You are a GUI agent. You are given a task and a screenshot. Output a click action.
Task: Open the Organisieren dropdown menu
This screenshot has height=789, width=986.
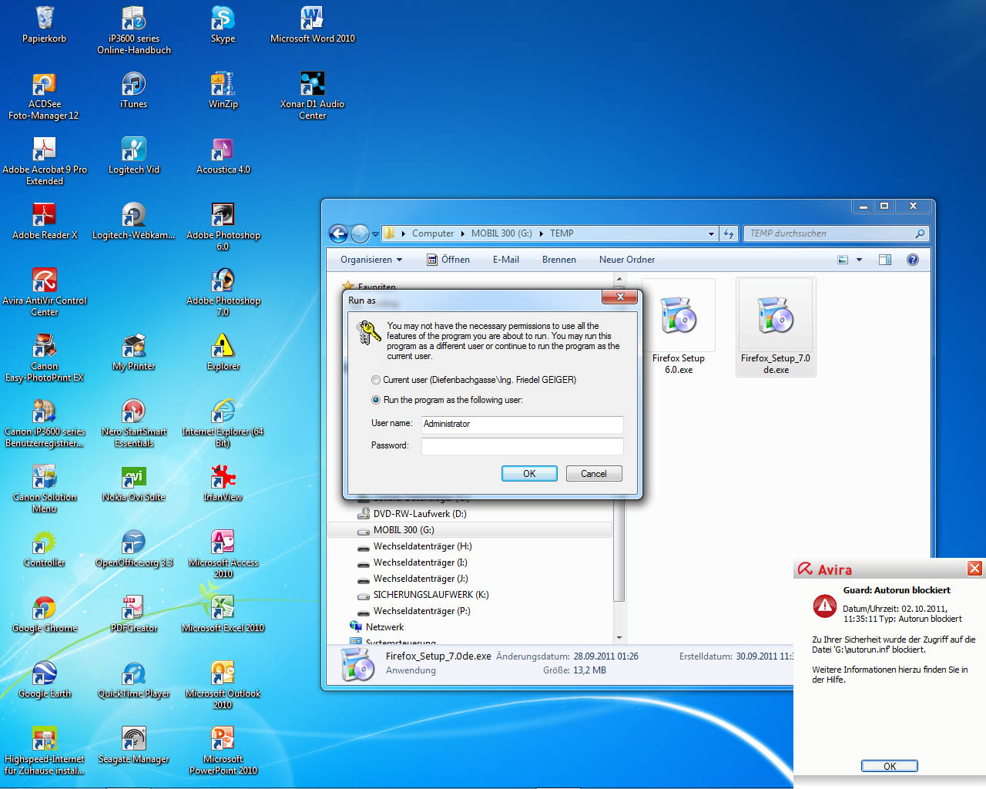pyautogui.click(x=371, y=260)
